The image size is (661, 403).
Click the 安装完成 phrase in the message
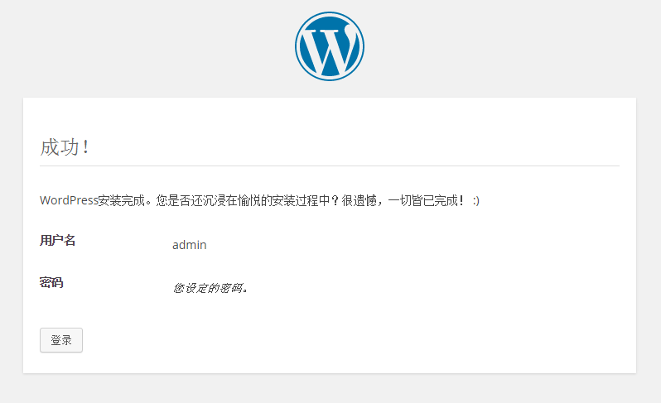pyautogui.click(x=122, y=201)
